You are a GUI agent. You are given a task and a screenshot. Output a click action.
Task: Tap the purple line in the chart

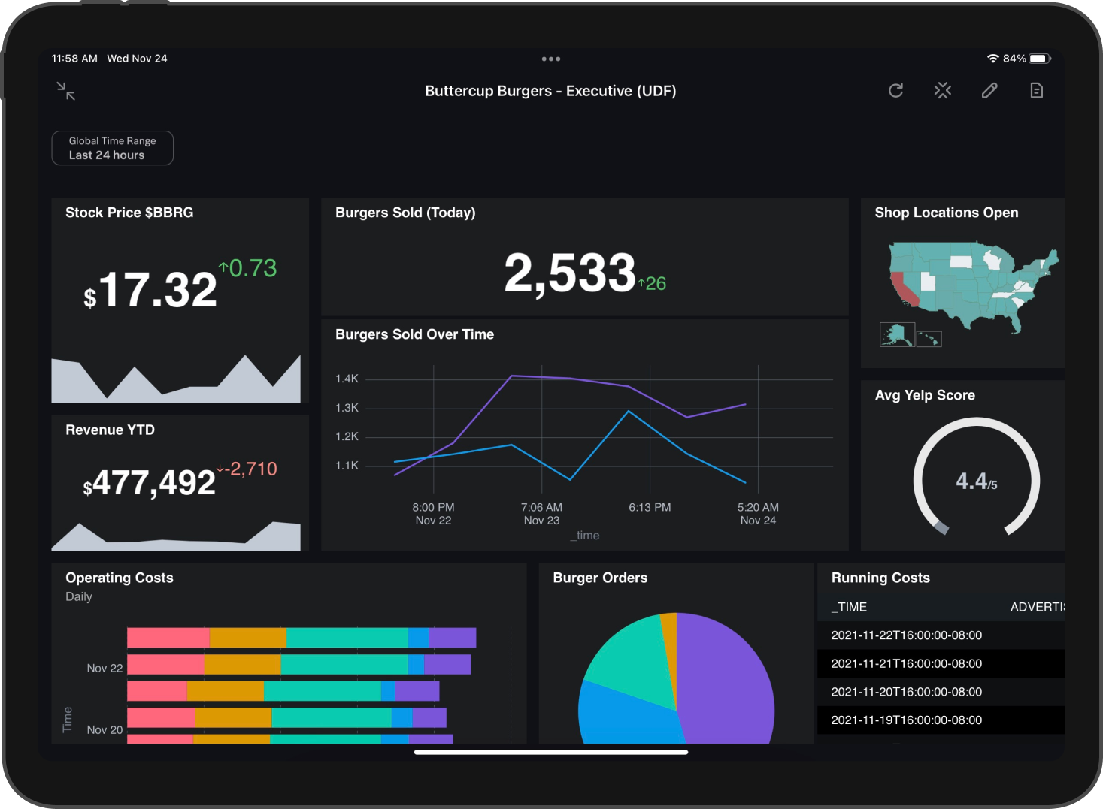coord(570,379)
